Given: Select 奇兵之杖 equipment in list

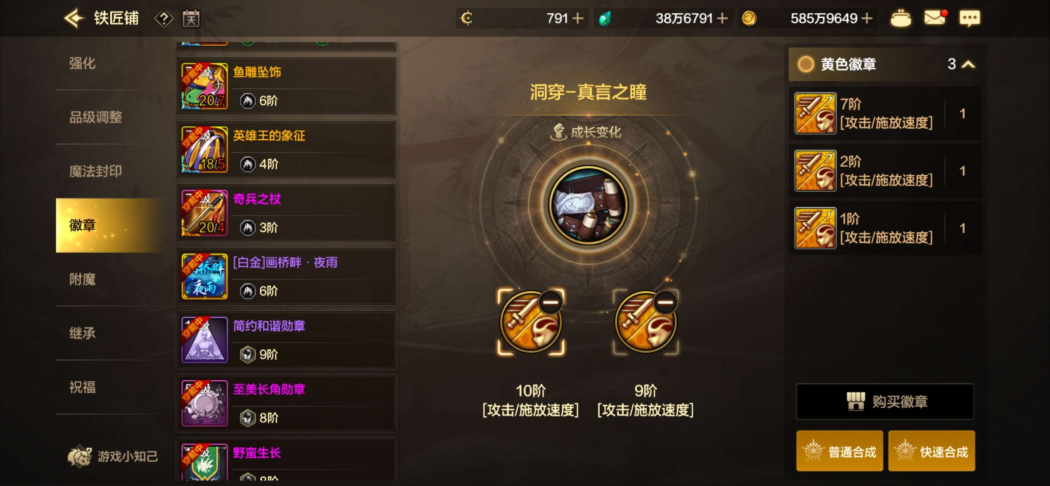Looking at the screenshot, I should pos(286,213).
